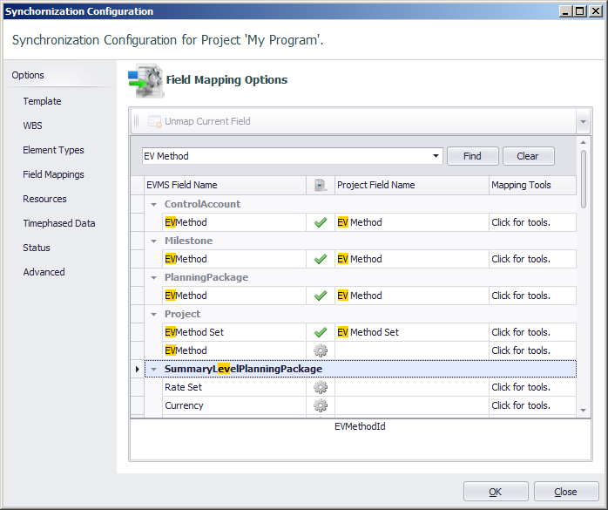Click gear icon in Currency row

[x=321, y=405]
